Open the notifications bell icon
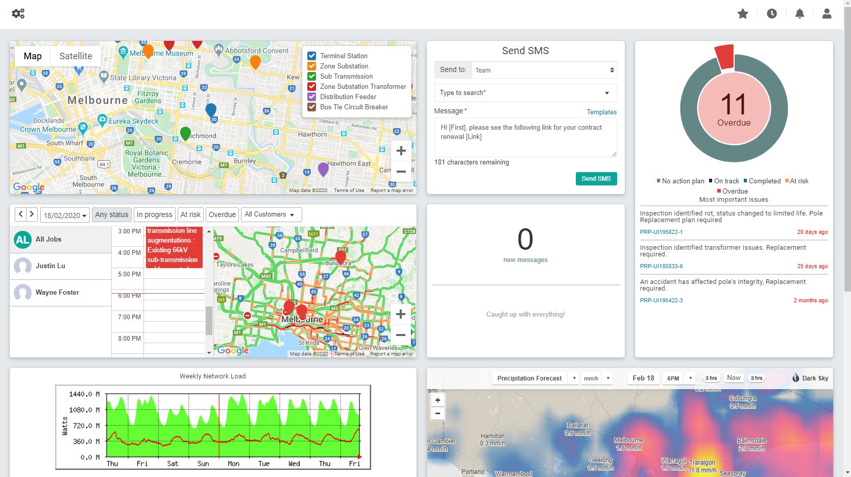 coord(799,14)
